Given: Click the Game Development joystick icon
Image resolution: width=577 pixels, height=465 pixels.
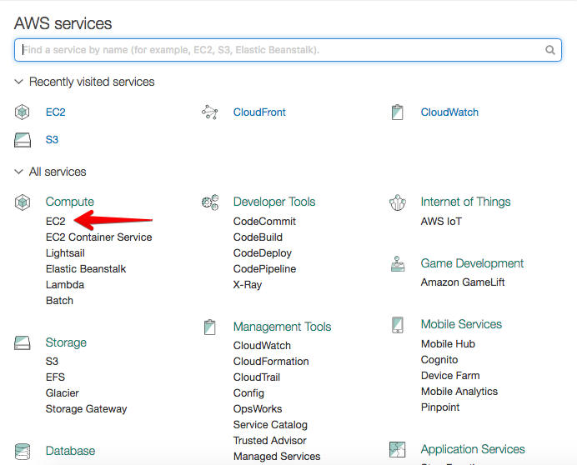Looking at the screenshot, I should click(x=398, y=264).
